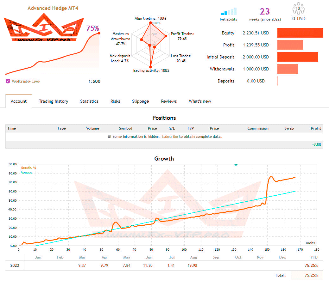This screenshot has height=281, width=329.
Task: Click the teal marker atop Growth chart
Action: (x=236, y=165)
